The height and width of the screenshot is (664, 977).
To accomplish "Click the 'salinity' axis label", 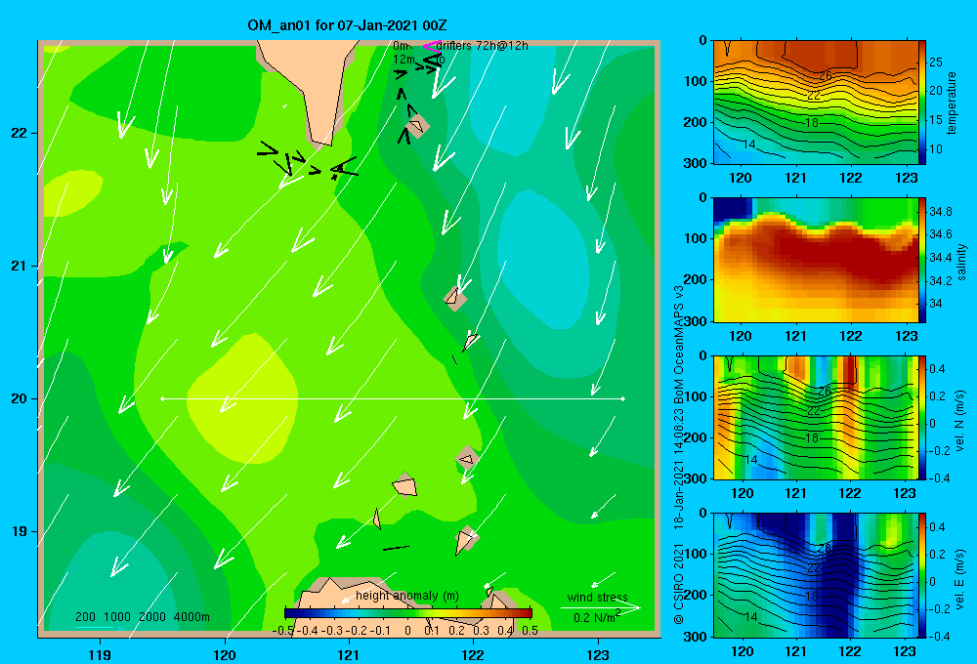I will coord(961,262).
